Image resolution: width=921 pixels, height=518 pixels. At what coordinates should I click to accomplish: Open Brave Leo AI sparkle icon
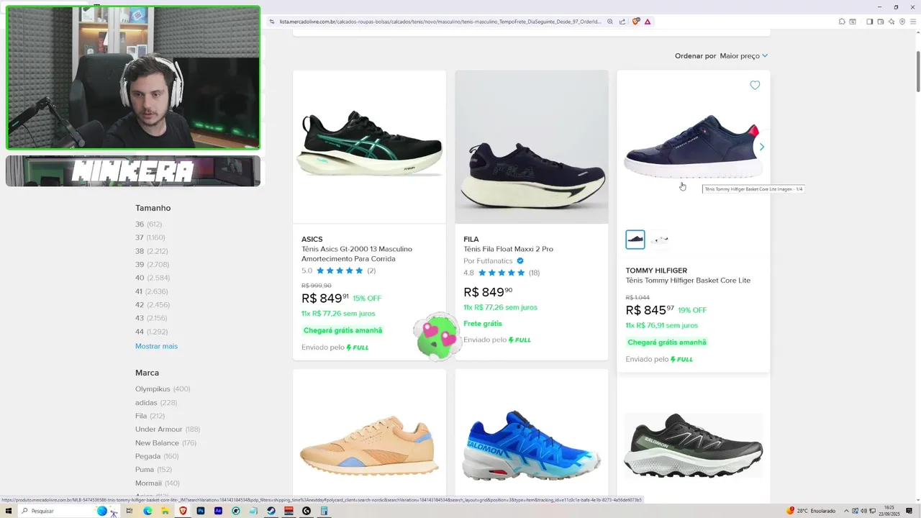click(x=891, y=22)
